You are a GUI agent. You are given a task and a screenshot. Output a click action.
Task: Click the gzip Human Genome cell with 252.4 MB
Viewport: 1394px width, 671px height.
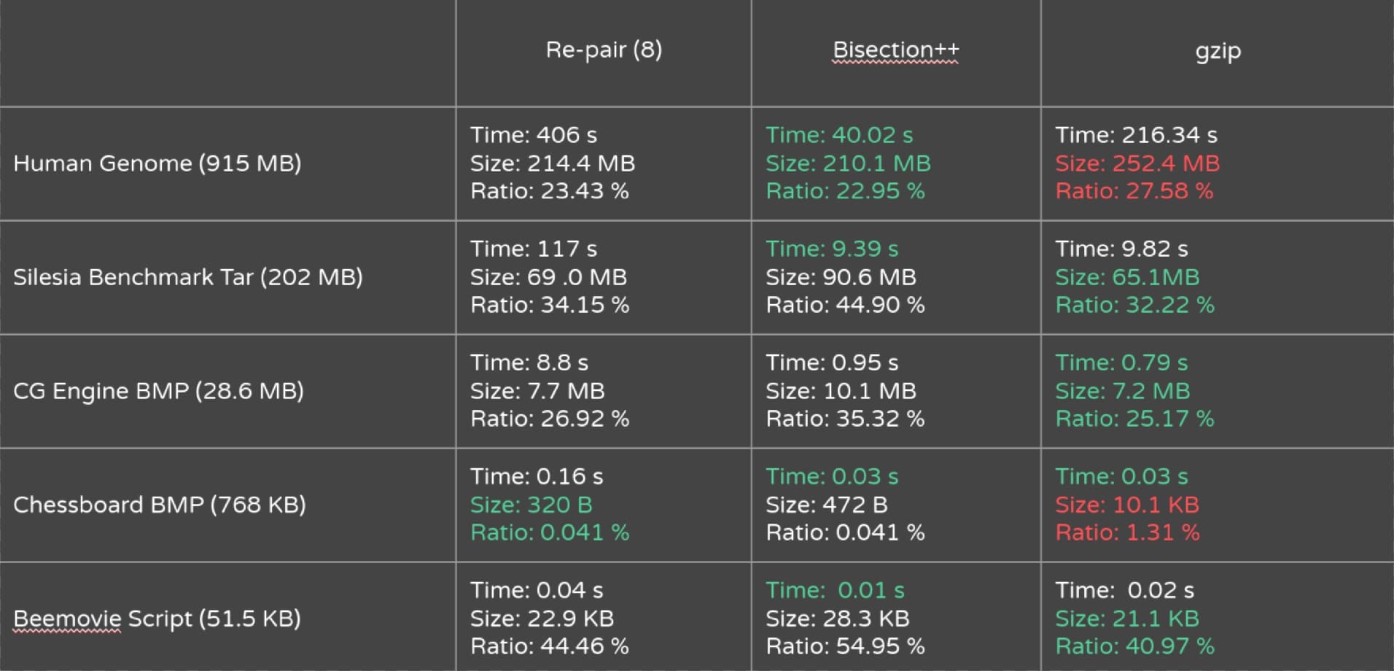pos(1218,163)
